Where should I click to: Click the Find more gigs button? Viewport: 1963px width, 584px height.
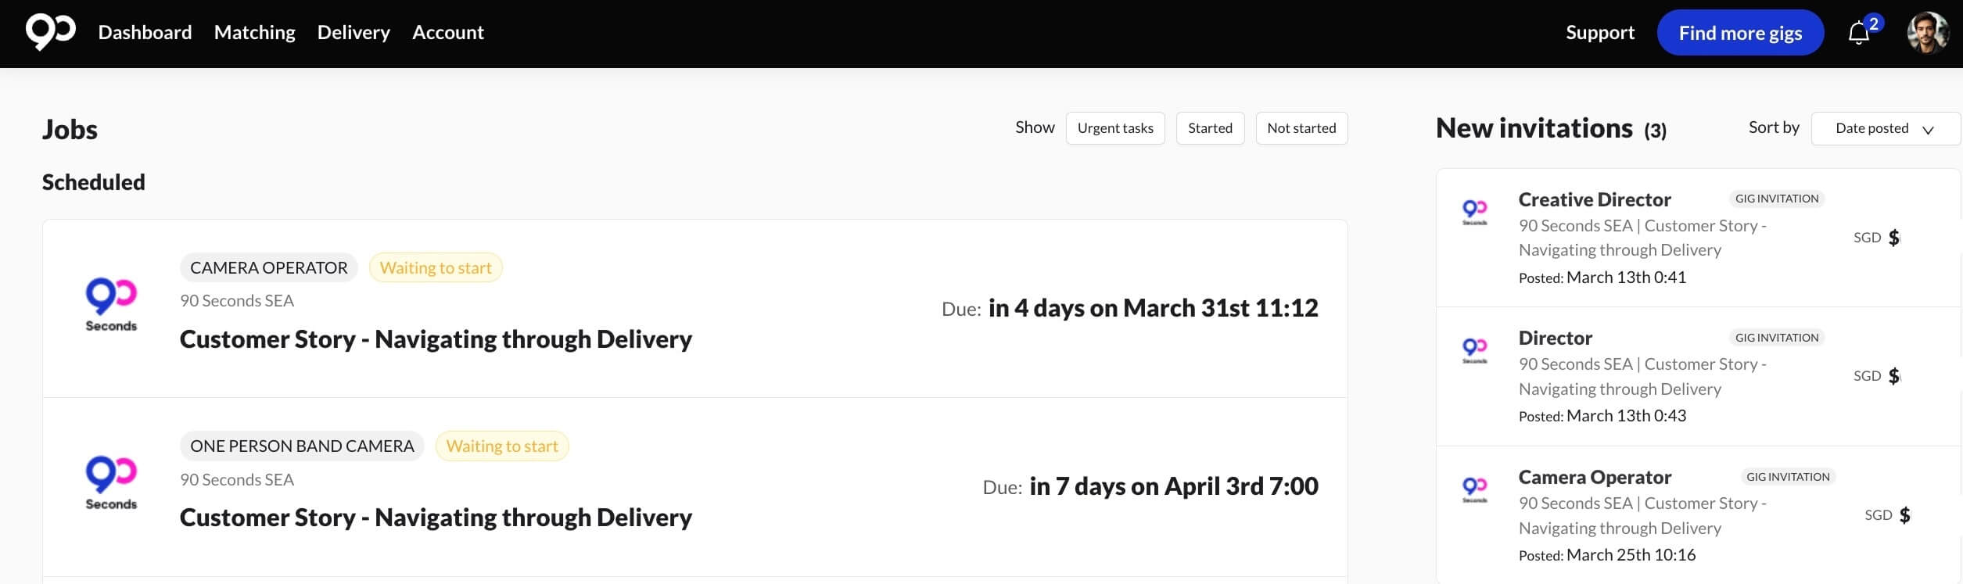[1740, 33]
